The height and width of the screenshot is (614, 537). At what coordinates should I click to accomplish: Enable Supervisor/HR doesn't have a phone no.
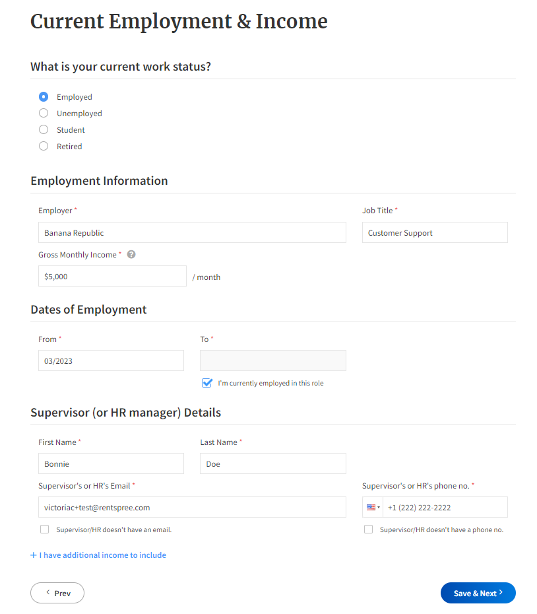click(368, 529)
